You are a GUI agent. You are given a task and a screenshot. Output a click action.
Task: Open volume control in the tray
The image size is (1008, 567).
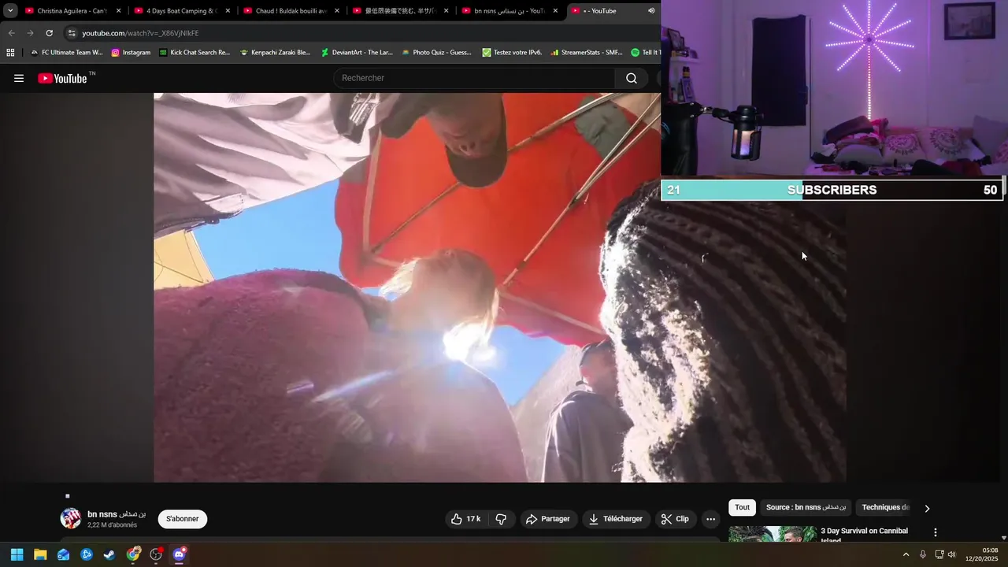(952, 554)
